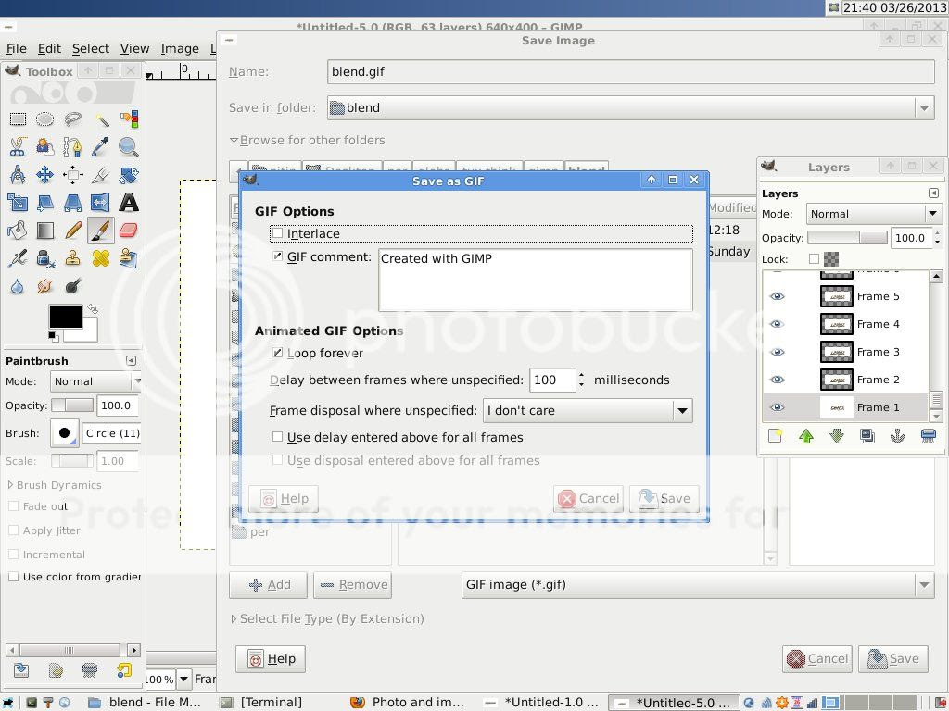Select the Move tool

click(44, 175)
